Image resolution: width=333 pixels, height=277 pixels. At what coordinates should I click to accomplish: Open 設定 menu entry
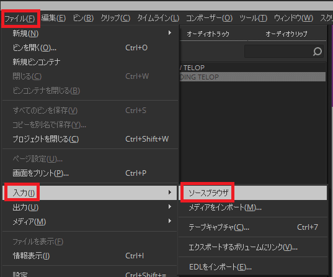click(90, 274)
